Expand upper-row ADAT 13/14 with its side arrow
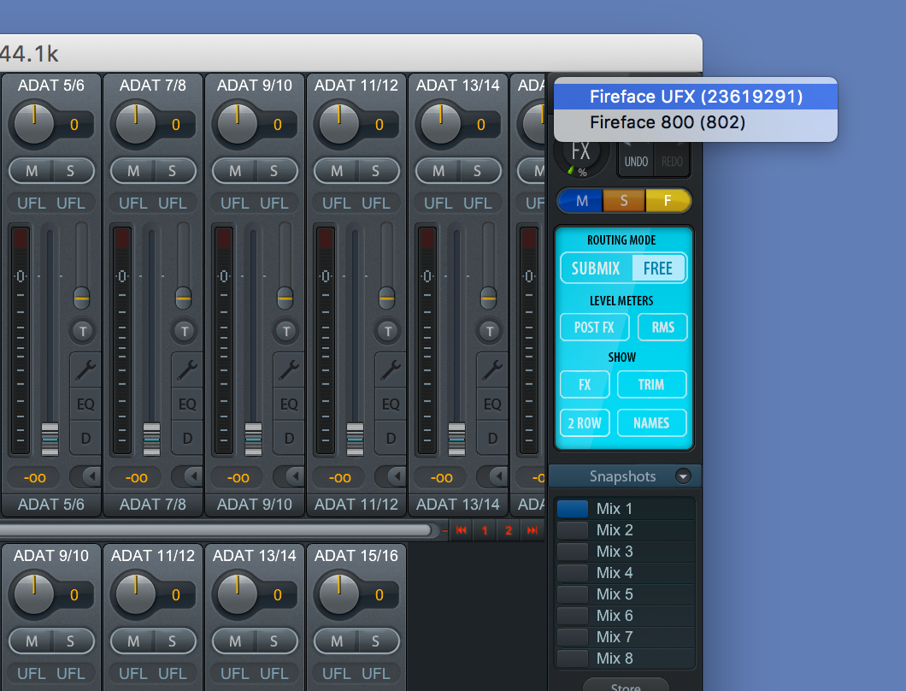Viewport: 906px width, 691px height. [x=492, y=476]
